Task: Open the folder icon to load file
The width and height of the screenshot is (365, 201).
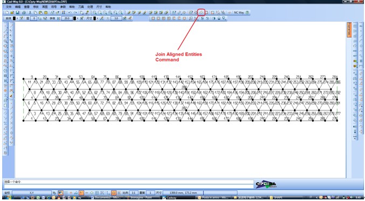Action: (x=12, y=12)
